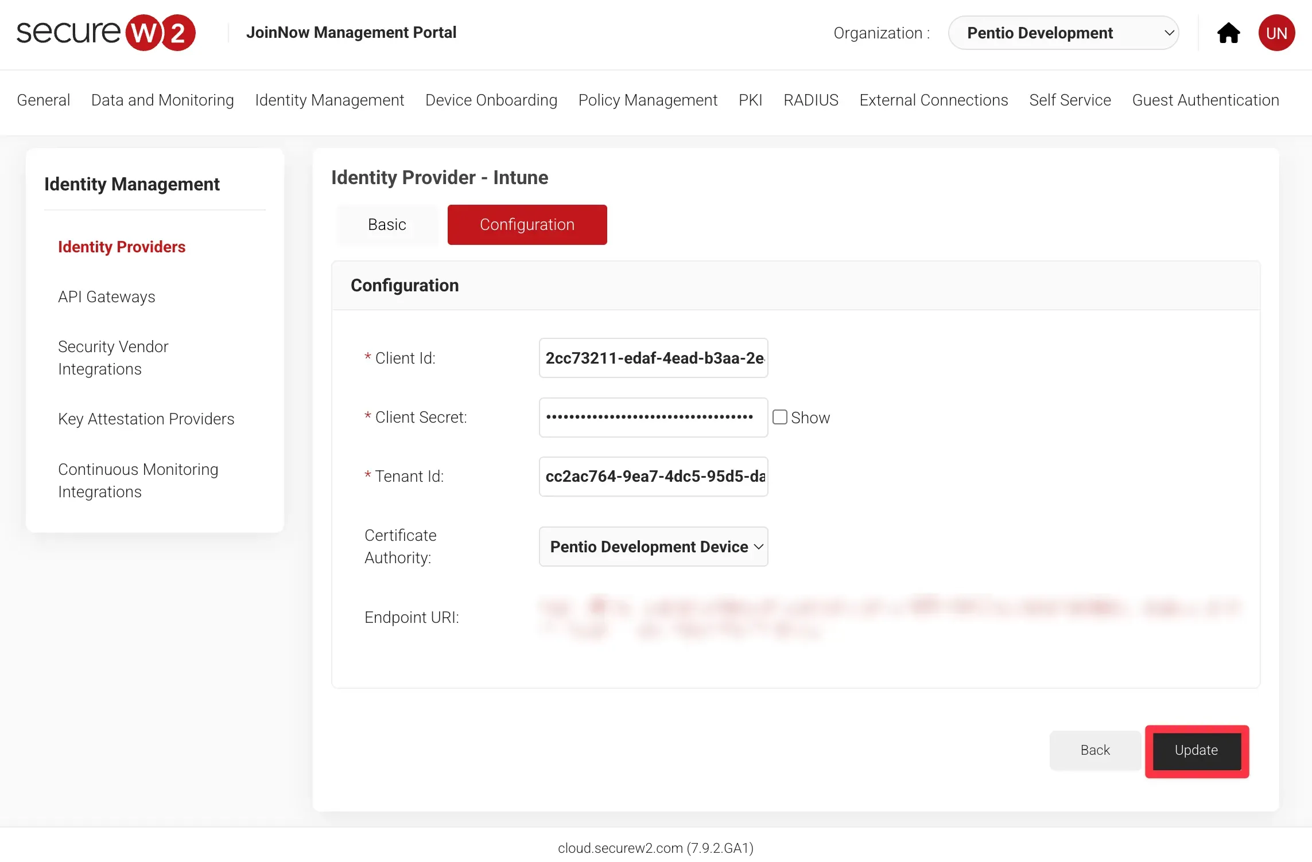Click the Client Secret password field
The image size is (1312, 862).
[653, 418]
